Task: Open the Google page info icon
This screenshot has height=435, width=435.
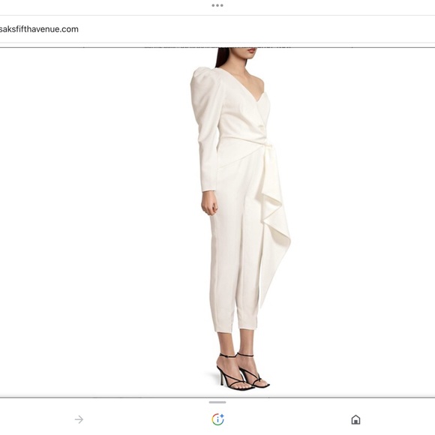Action: (217, 419)
